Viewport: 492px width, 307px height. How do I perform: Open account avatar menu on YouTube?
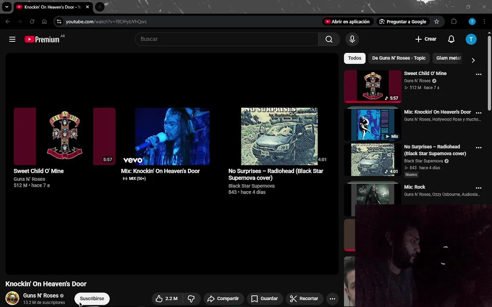coord(471,39)
